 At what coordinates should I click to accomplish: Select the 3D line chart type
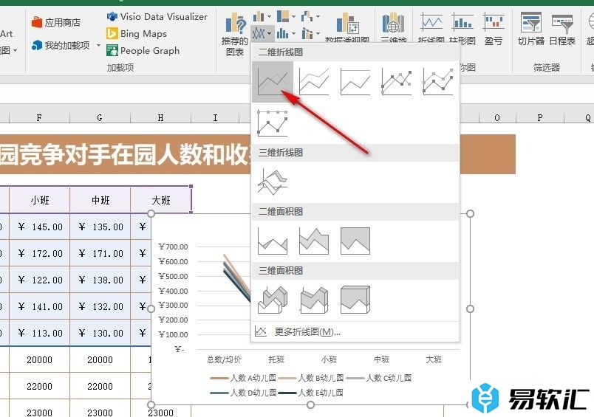point(273,182)
